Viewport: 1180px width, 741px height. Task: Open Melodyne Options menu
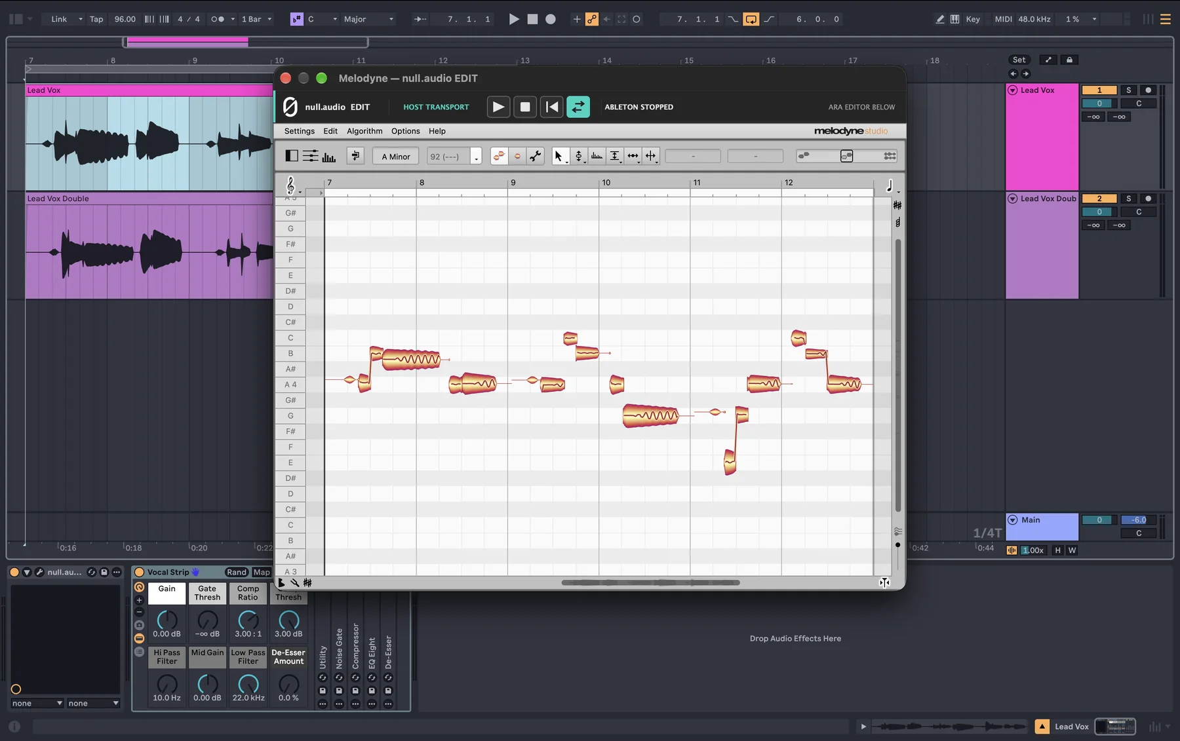[406, 131]
